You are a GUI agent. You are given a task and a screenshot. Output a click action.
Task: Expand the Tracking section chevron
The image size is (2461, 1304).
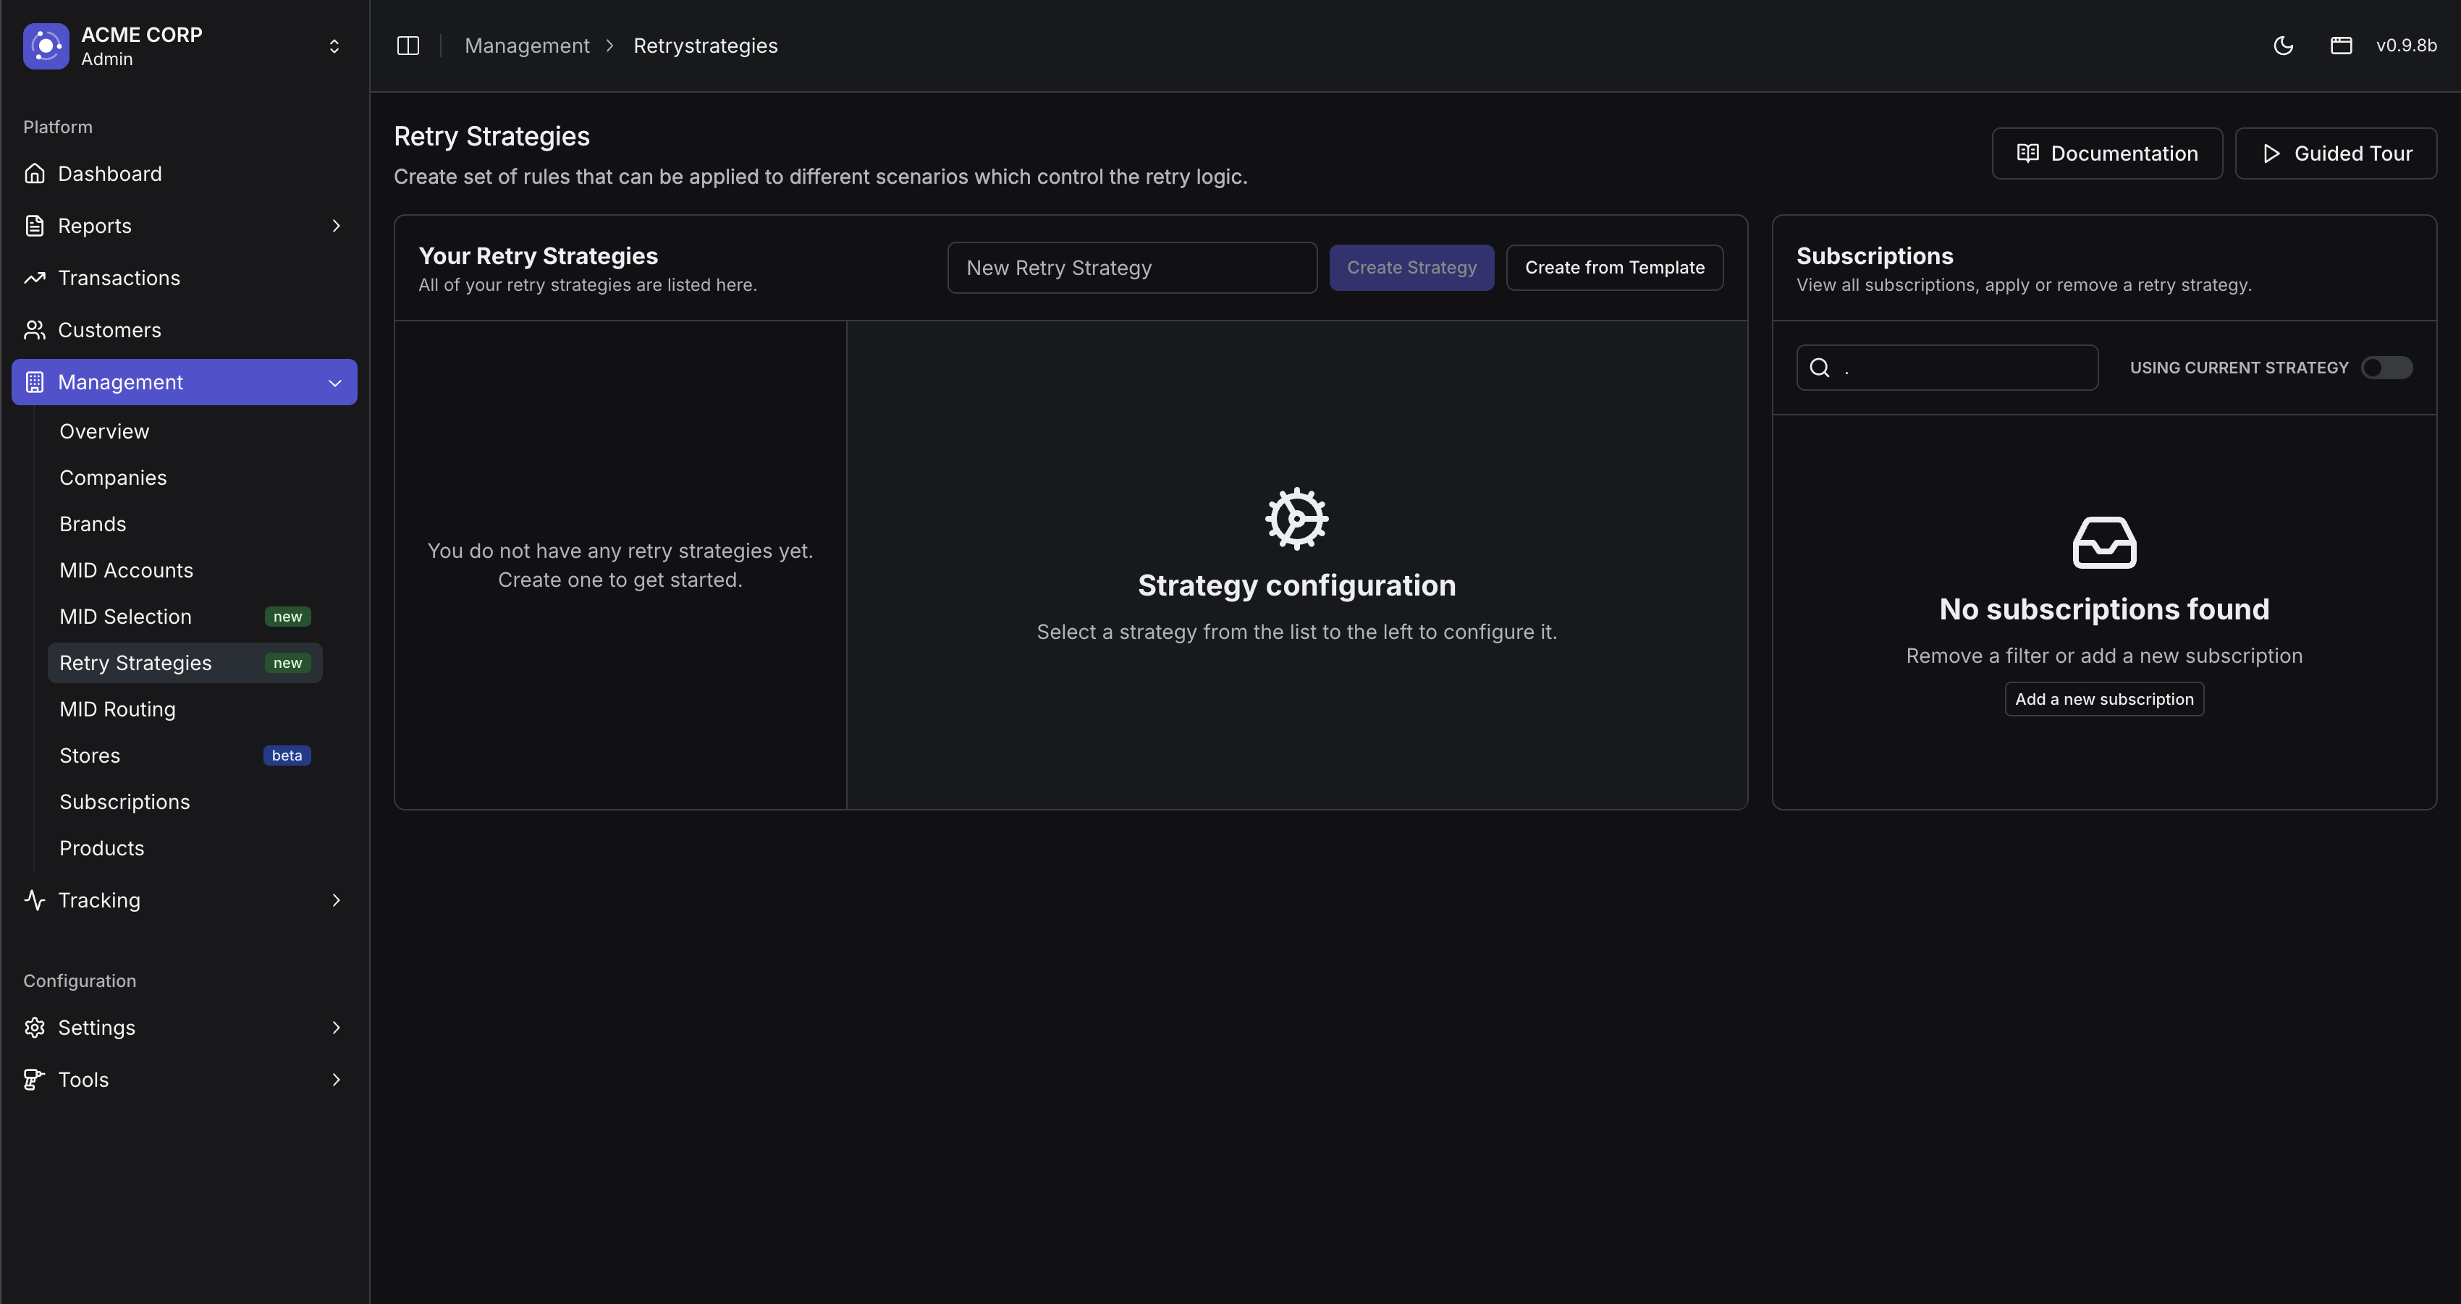(x=335, y=900)
